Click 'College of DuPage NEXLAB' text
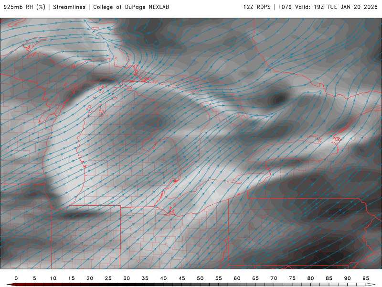The image size is (382, 287). 131,7
